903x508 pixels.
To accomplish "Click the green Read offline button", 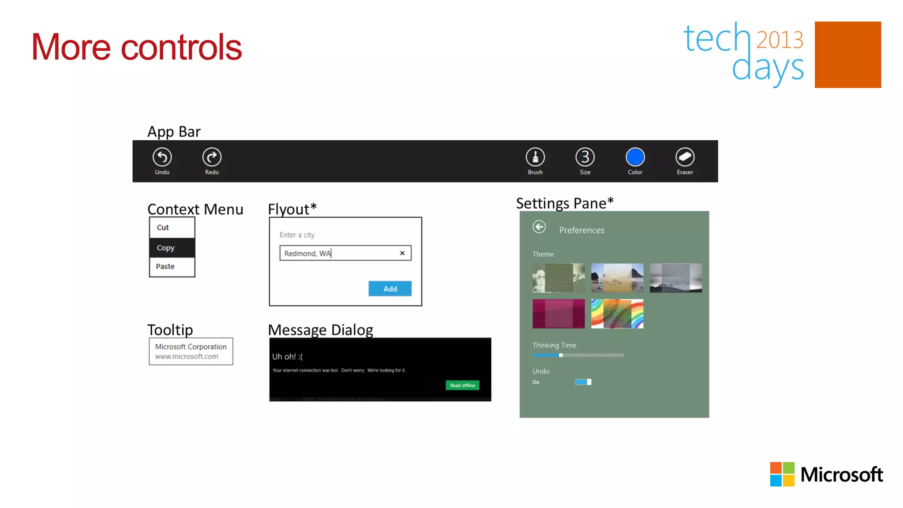I will (462, 385).
